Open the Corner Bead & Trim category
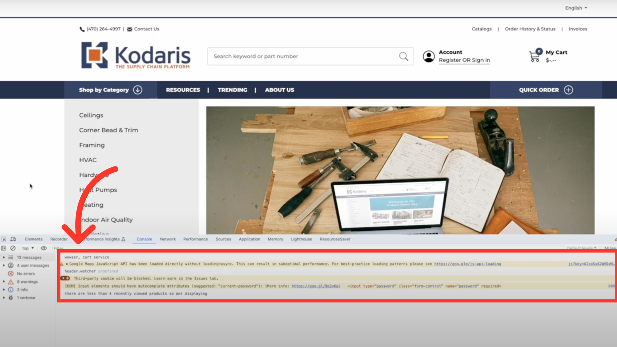 (109, 130)
